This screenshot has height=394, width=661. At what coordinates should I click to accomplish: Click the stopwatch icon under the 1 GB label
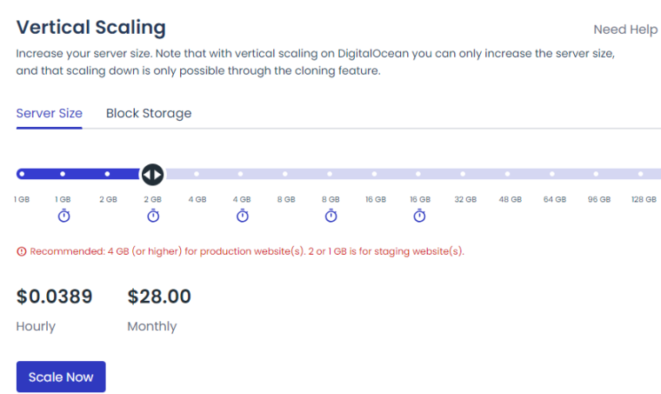[x=63, y=216]
